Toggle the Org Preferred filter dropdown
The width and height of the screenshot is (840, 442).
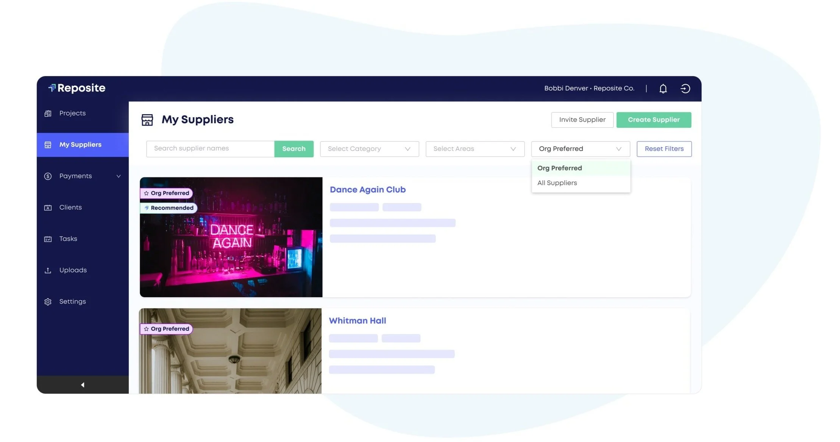click(580, 149)
